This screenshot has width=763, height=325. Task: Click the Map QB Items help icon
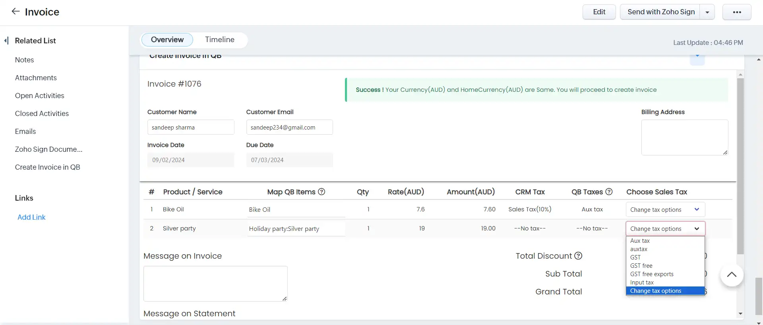point(321,192)
